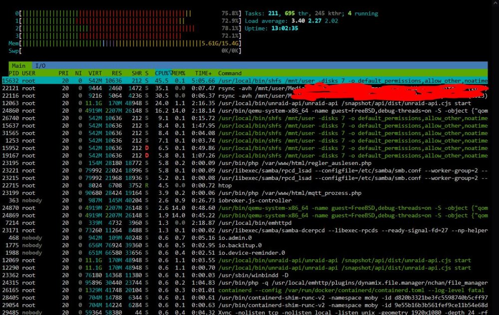Switch to the I/O tab
The height and width of the screenshot is (315, 499).
pos(40,66)
